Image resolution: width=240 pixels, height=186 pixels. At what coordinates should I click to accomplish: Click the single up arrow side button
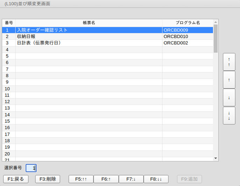(x=229, y=80)
